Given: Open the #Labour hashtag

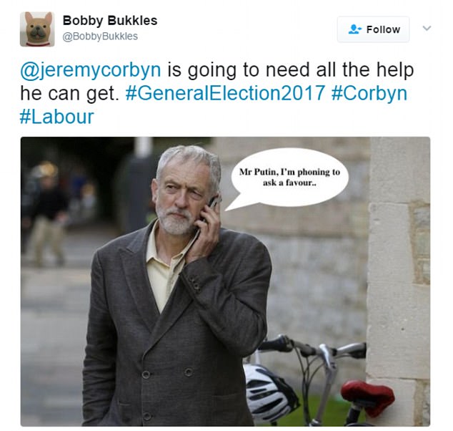Looking at the screenshot, I should coord(57,117).
